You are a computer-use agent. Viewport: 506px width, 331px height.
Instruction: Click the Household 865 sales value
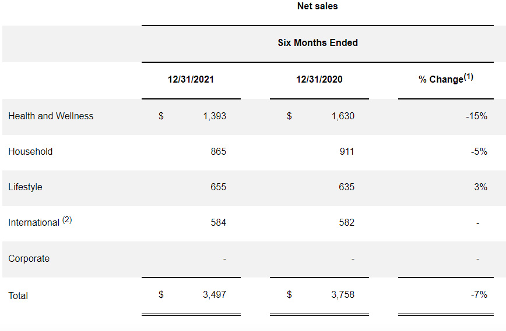tap(218, 152)
